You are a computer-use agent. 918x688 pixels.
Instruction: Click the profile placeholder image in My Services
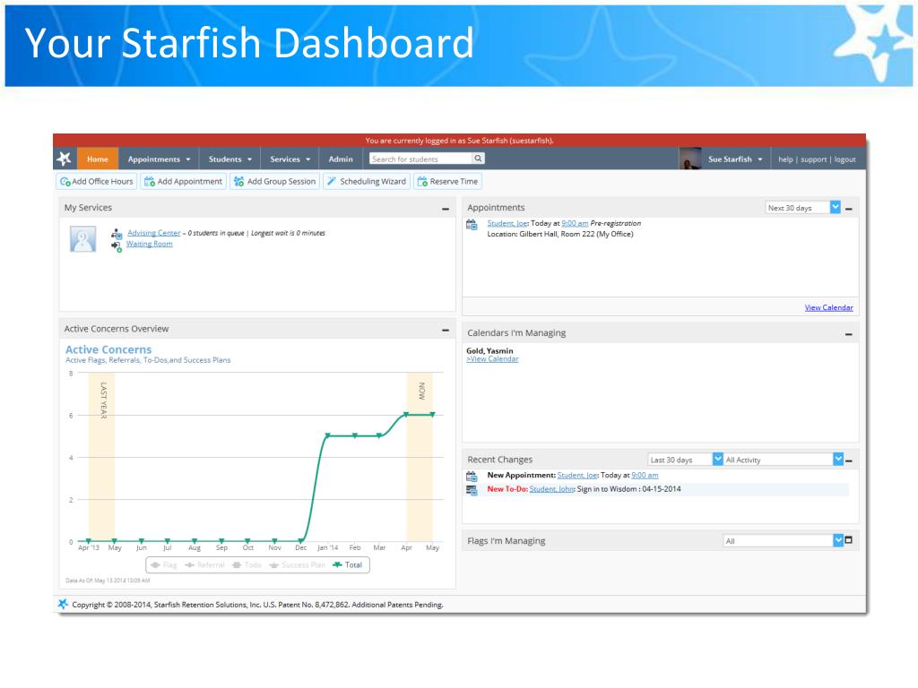tap(83, 239)
